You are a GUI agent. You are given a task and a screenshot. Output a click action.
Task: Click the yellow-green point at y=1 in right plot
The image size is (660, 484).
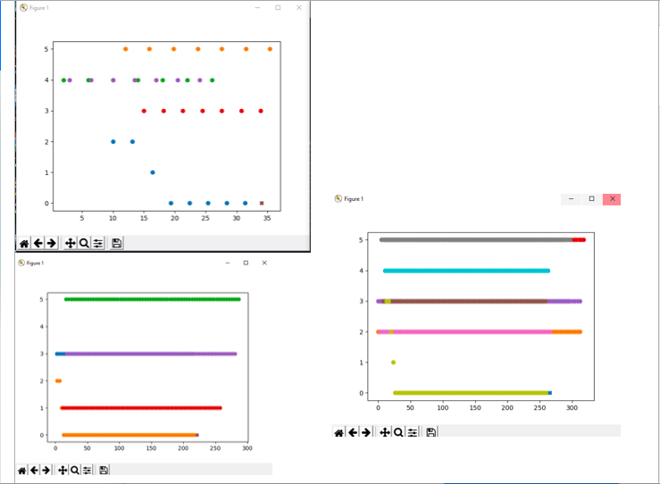(x=393, y=363)
